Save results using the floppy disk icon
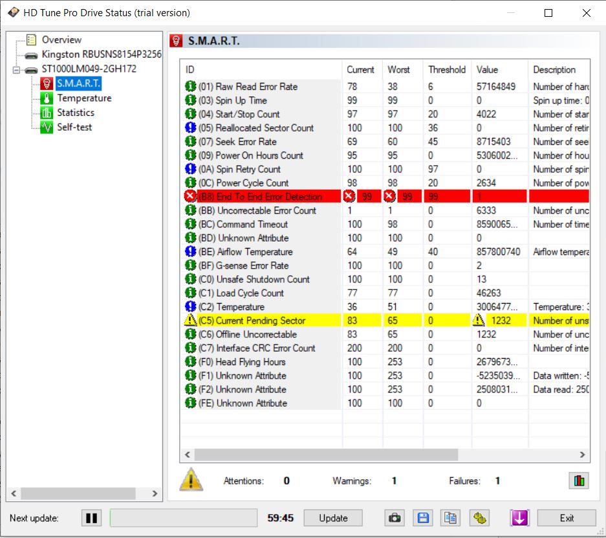The width and height of the screenshot is (606, 538). point(423,518)
